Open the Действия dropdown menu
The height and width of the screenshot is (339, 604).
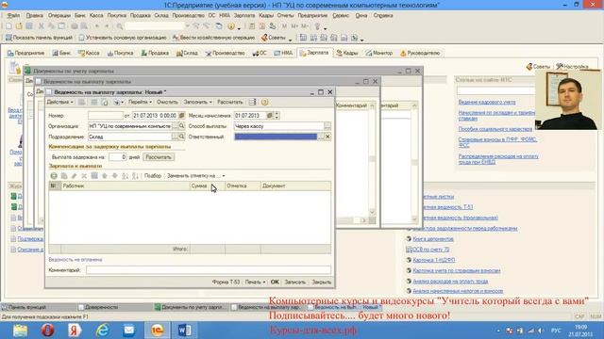(59, 103)
